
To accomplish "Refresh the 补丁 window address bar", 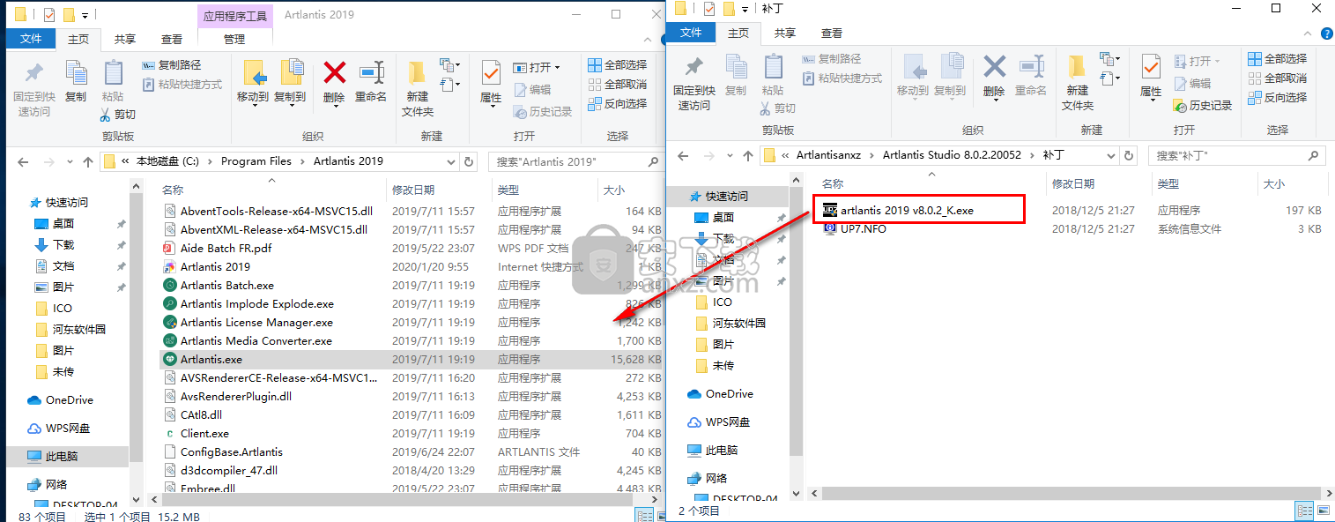I will [1131, 155].
